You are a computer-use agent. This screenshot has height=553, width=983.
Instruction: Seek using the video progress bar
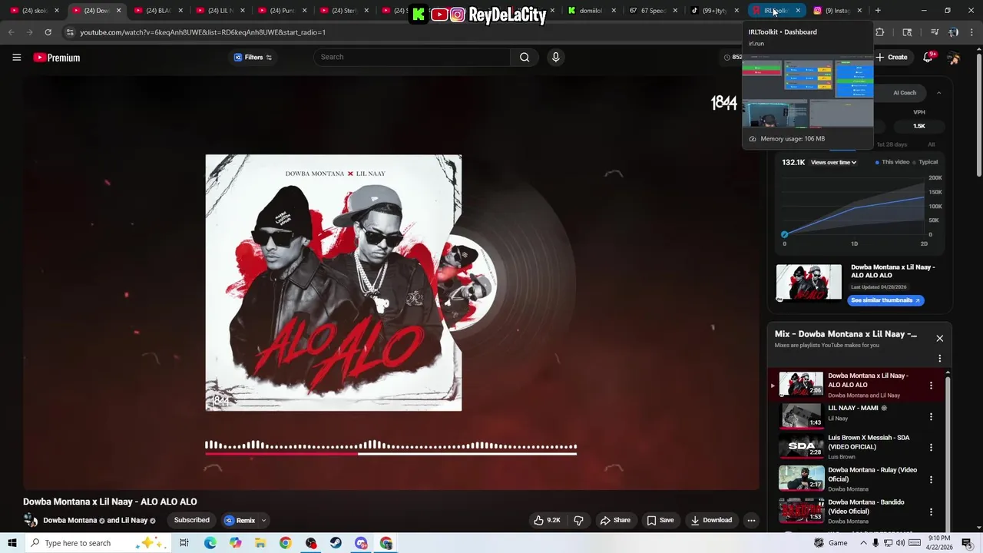(391, 454)
